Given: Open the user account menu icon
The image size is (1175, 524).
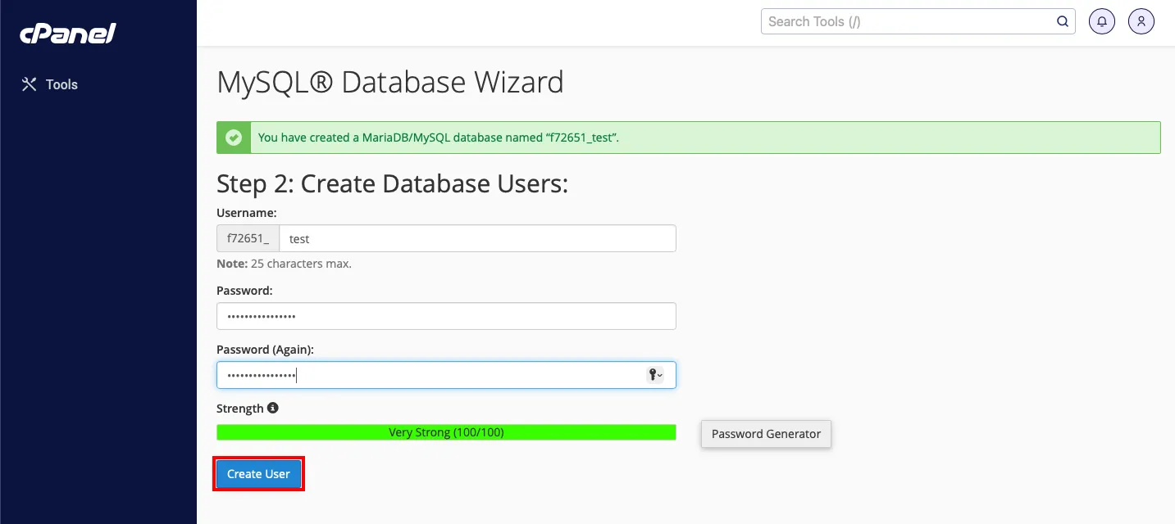Looking at the screenshot, I should click(x=1141, y=22).
